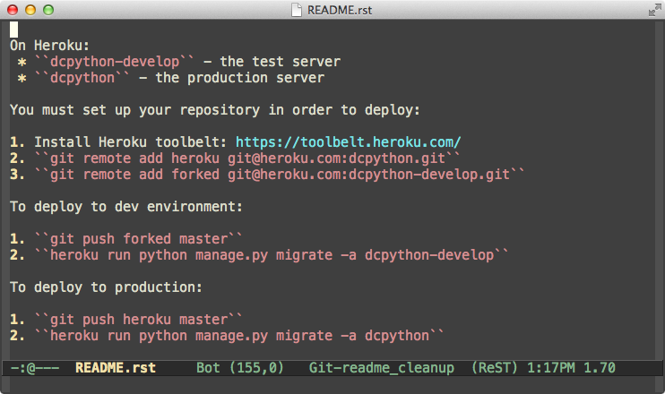This screenshot has height=394, width=665.
Task: Click the 1:17PM time in mode line
Action: [550, 368]
